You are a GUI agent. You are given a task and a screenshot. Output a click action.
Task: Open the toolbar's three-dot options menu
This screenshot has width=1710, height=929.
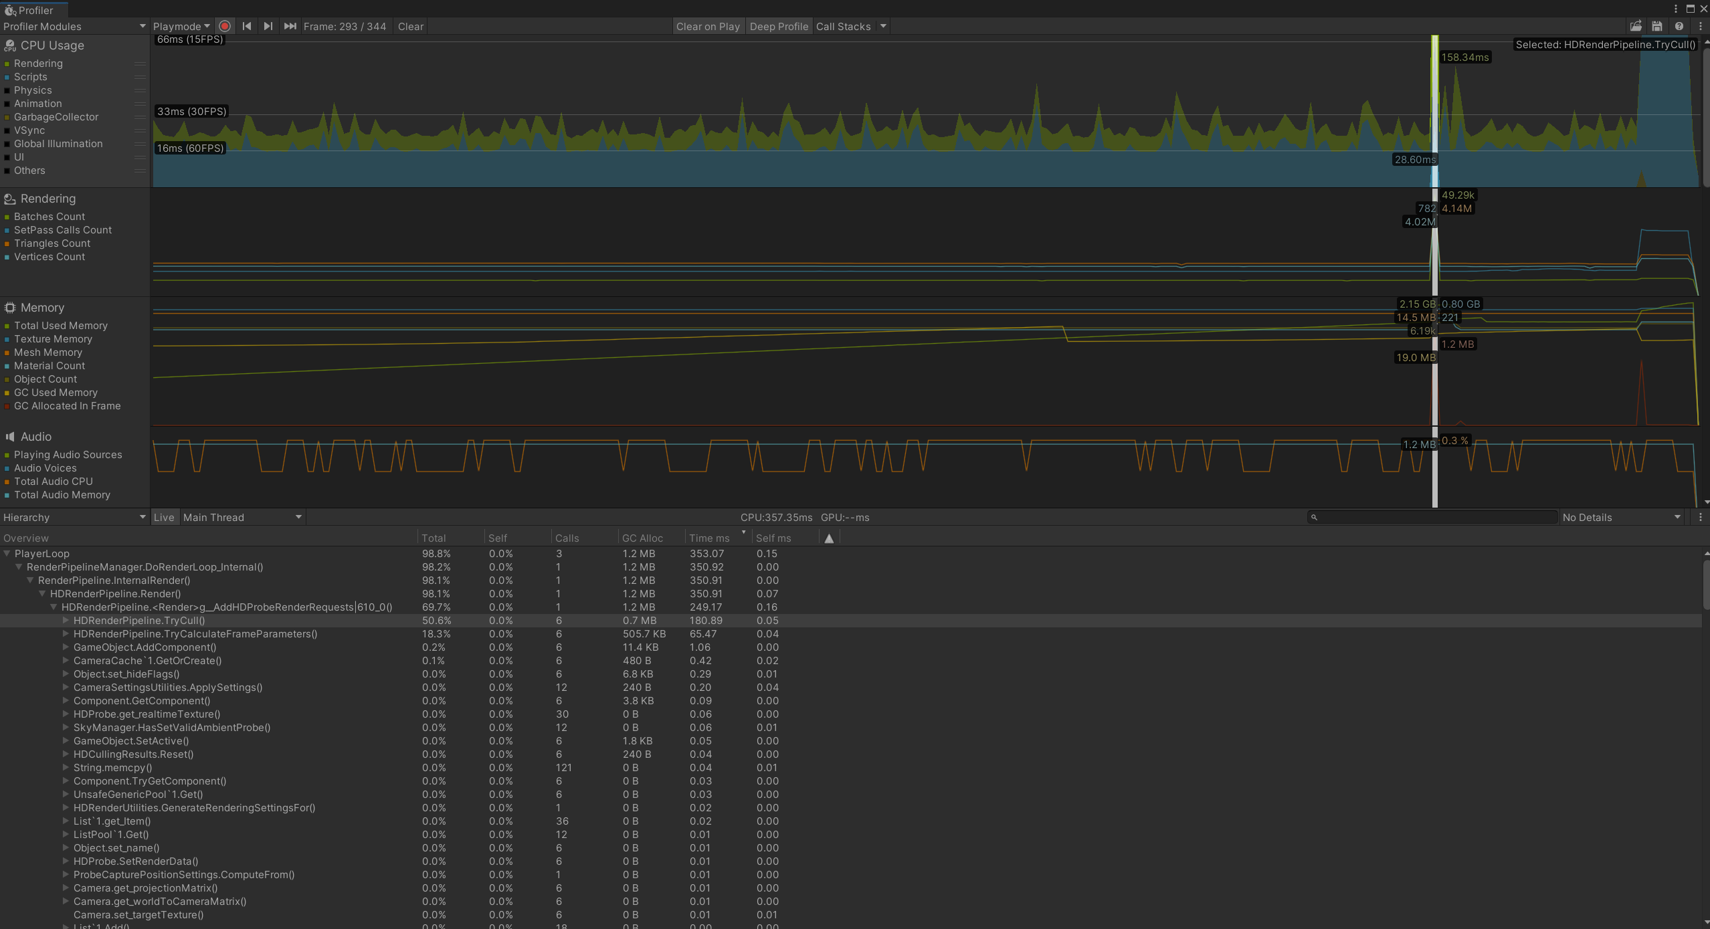(1701, 26)
